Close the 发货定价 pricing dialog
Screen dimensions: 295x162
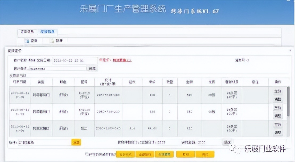point(290,50)
